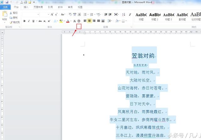201x140 pixels.
Task: Expand the Borders dropdown arrow
Action: pyautogui.click(x=126, y=21)
